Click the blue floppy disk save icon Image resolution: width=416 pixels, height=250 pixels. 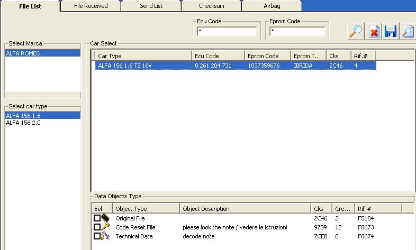(391, 31)
